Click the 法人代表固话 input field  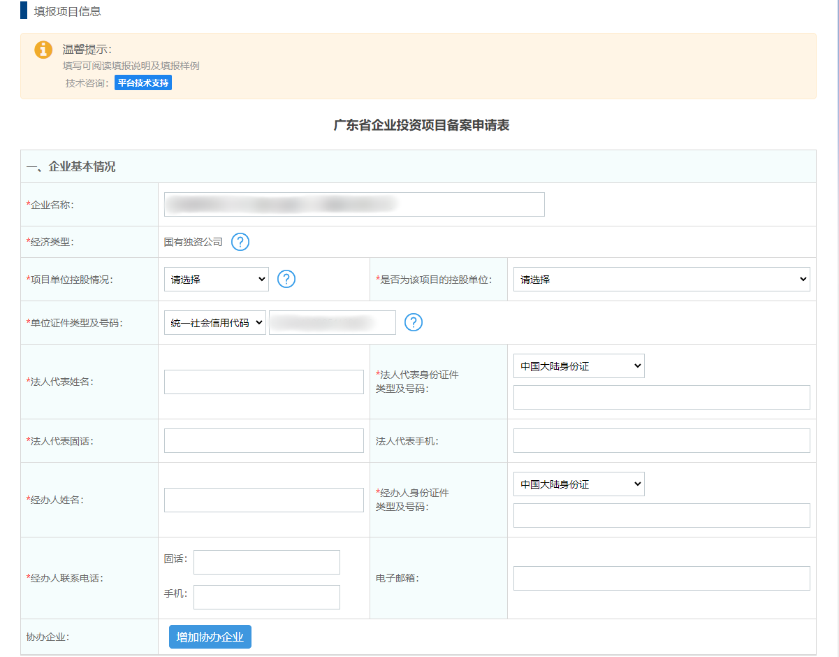[x=263, y=440]
